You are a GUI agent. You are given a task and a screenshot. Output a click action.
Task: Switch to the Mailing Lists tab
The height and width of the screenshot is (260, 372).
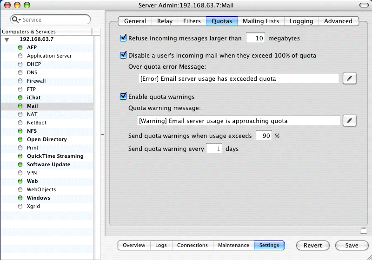(260, 21)
